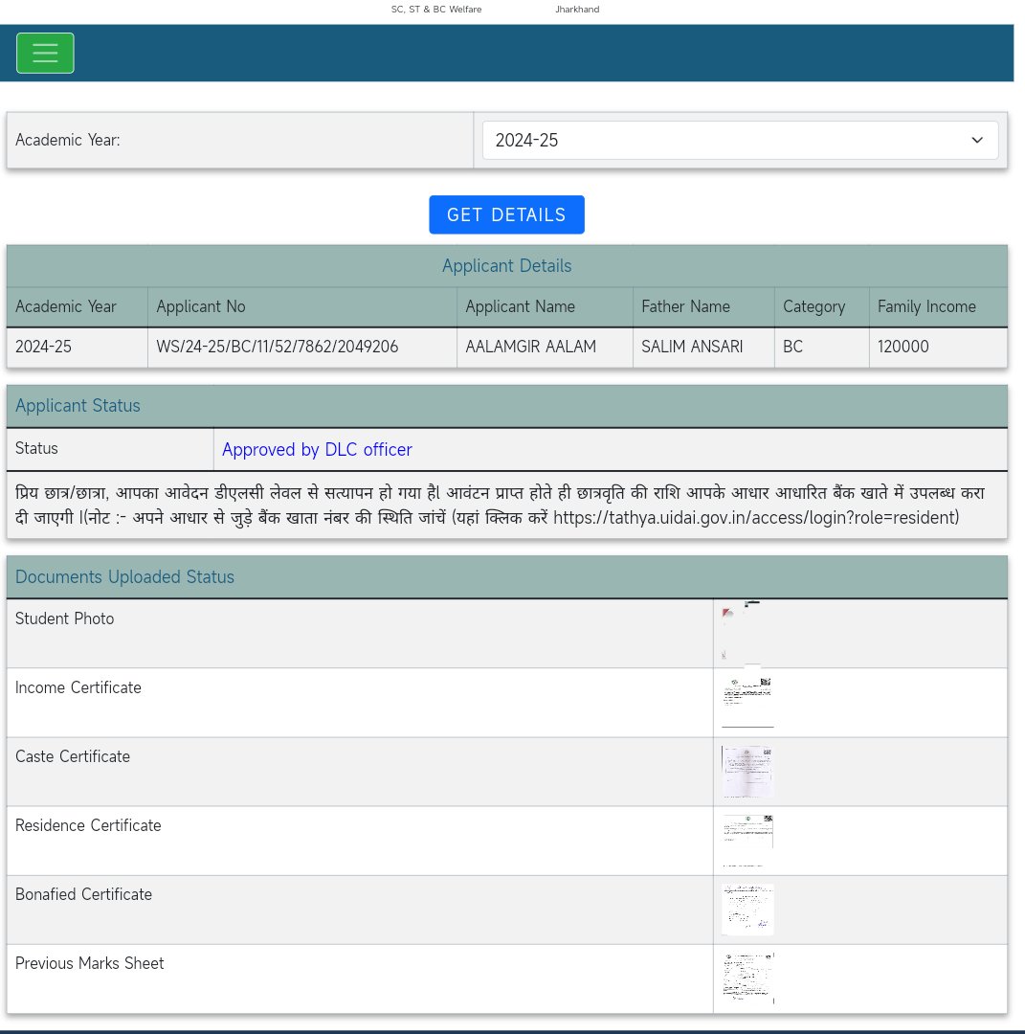Image resolution: width=1025 pixels, height=1034 pixels.
Task: Click the GET DETAILS button
Action: click(506, 214)
